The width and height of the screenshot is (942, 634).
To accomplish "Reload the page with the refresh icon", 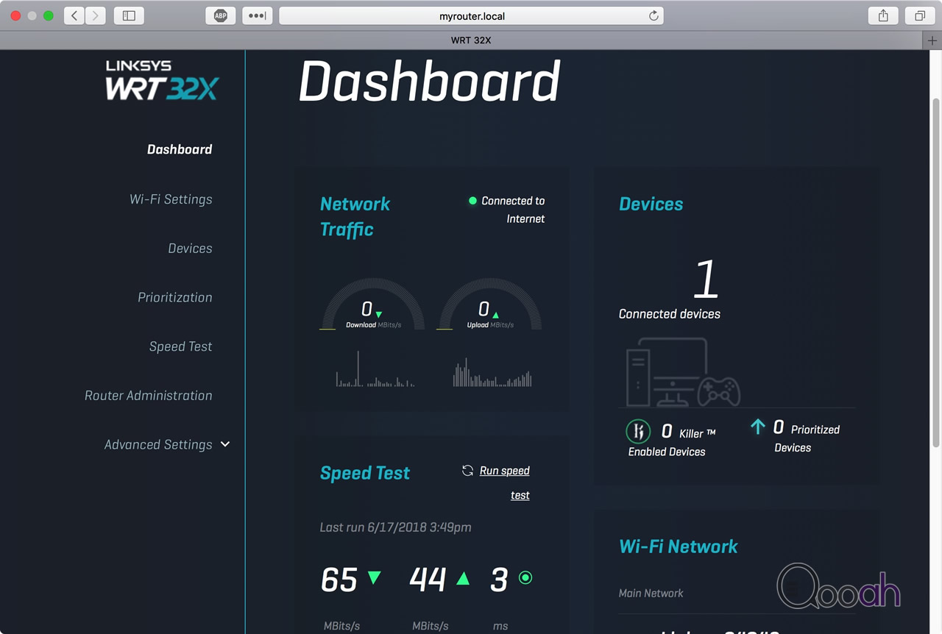I will coord(653,15).
